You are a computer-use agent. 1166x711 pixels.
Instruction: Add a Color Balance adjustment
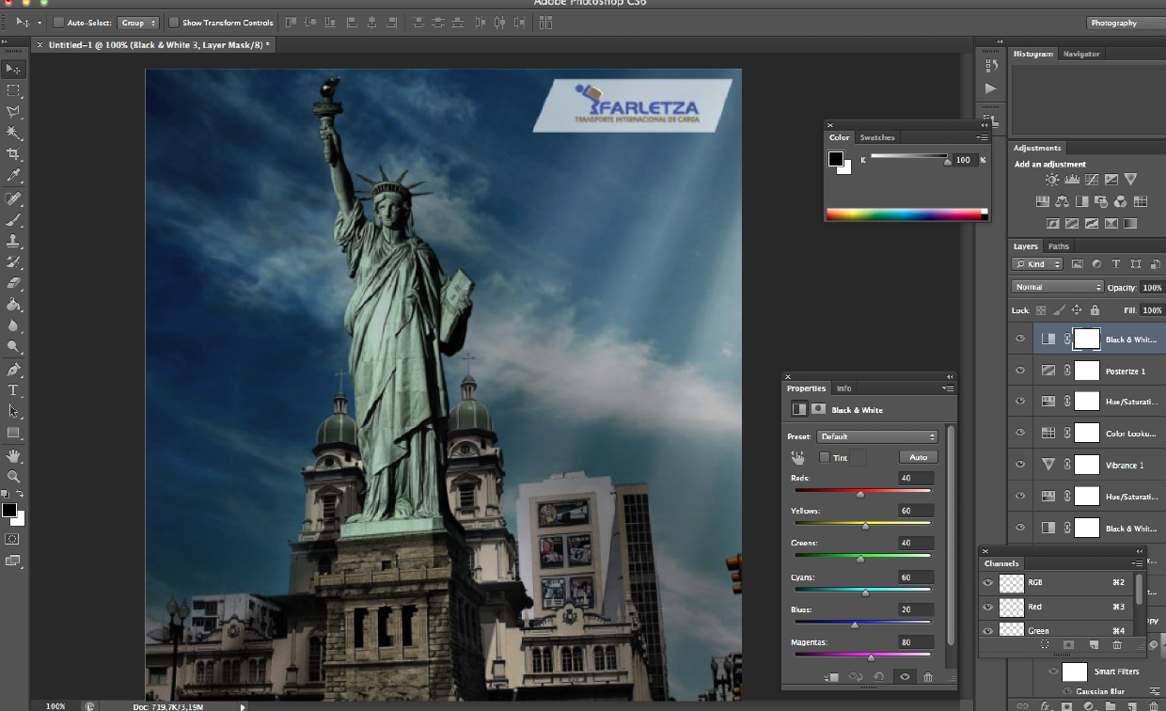pos(1062,201)
